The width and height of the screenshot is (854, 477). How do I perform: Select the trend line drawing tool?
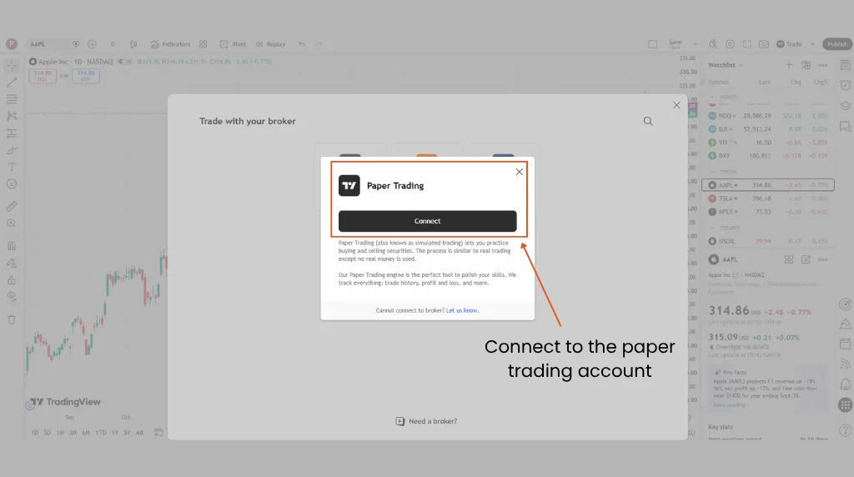(x=12, y=83)
